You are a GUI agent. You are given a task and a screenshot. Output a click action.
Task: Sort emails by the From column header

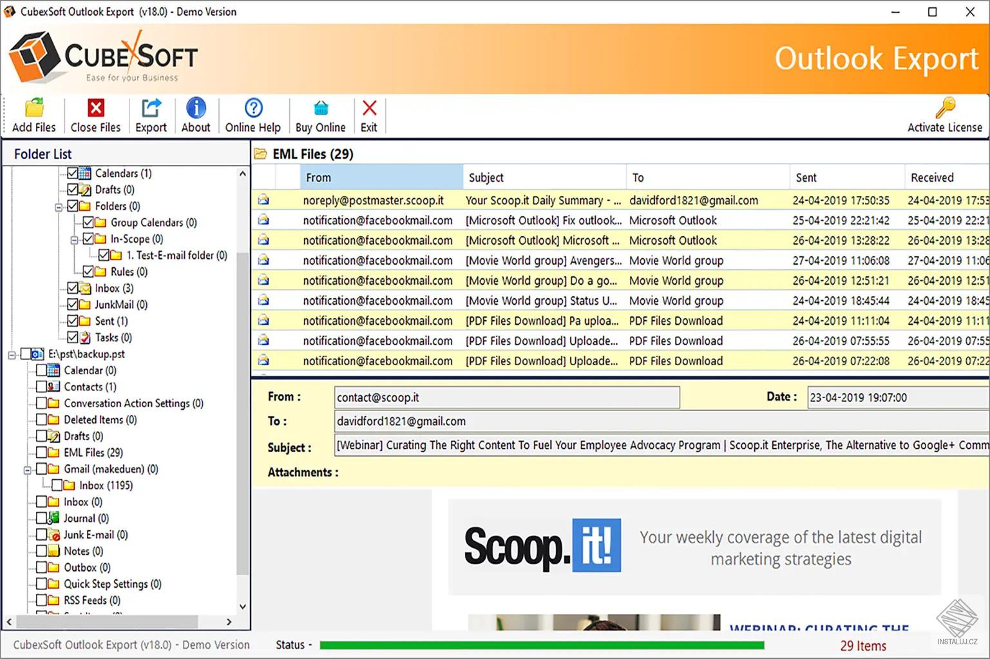381,178
